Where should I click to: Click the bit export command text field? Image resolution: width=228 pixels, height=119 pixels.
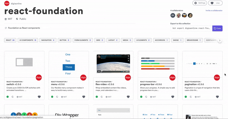(191, 28)
